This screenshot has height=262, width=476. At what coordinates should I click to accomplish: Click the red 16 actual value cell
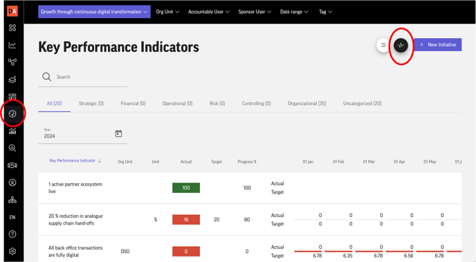tap(186, 220)
